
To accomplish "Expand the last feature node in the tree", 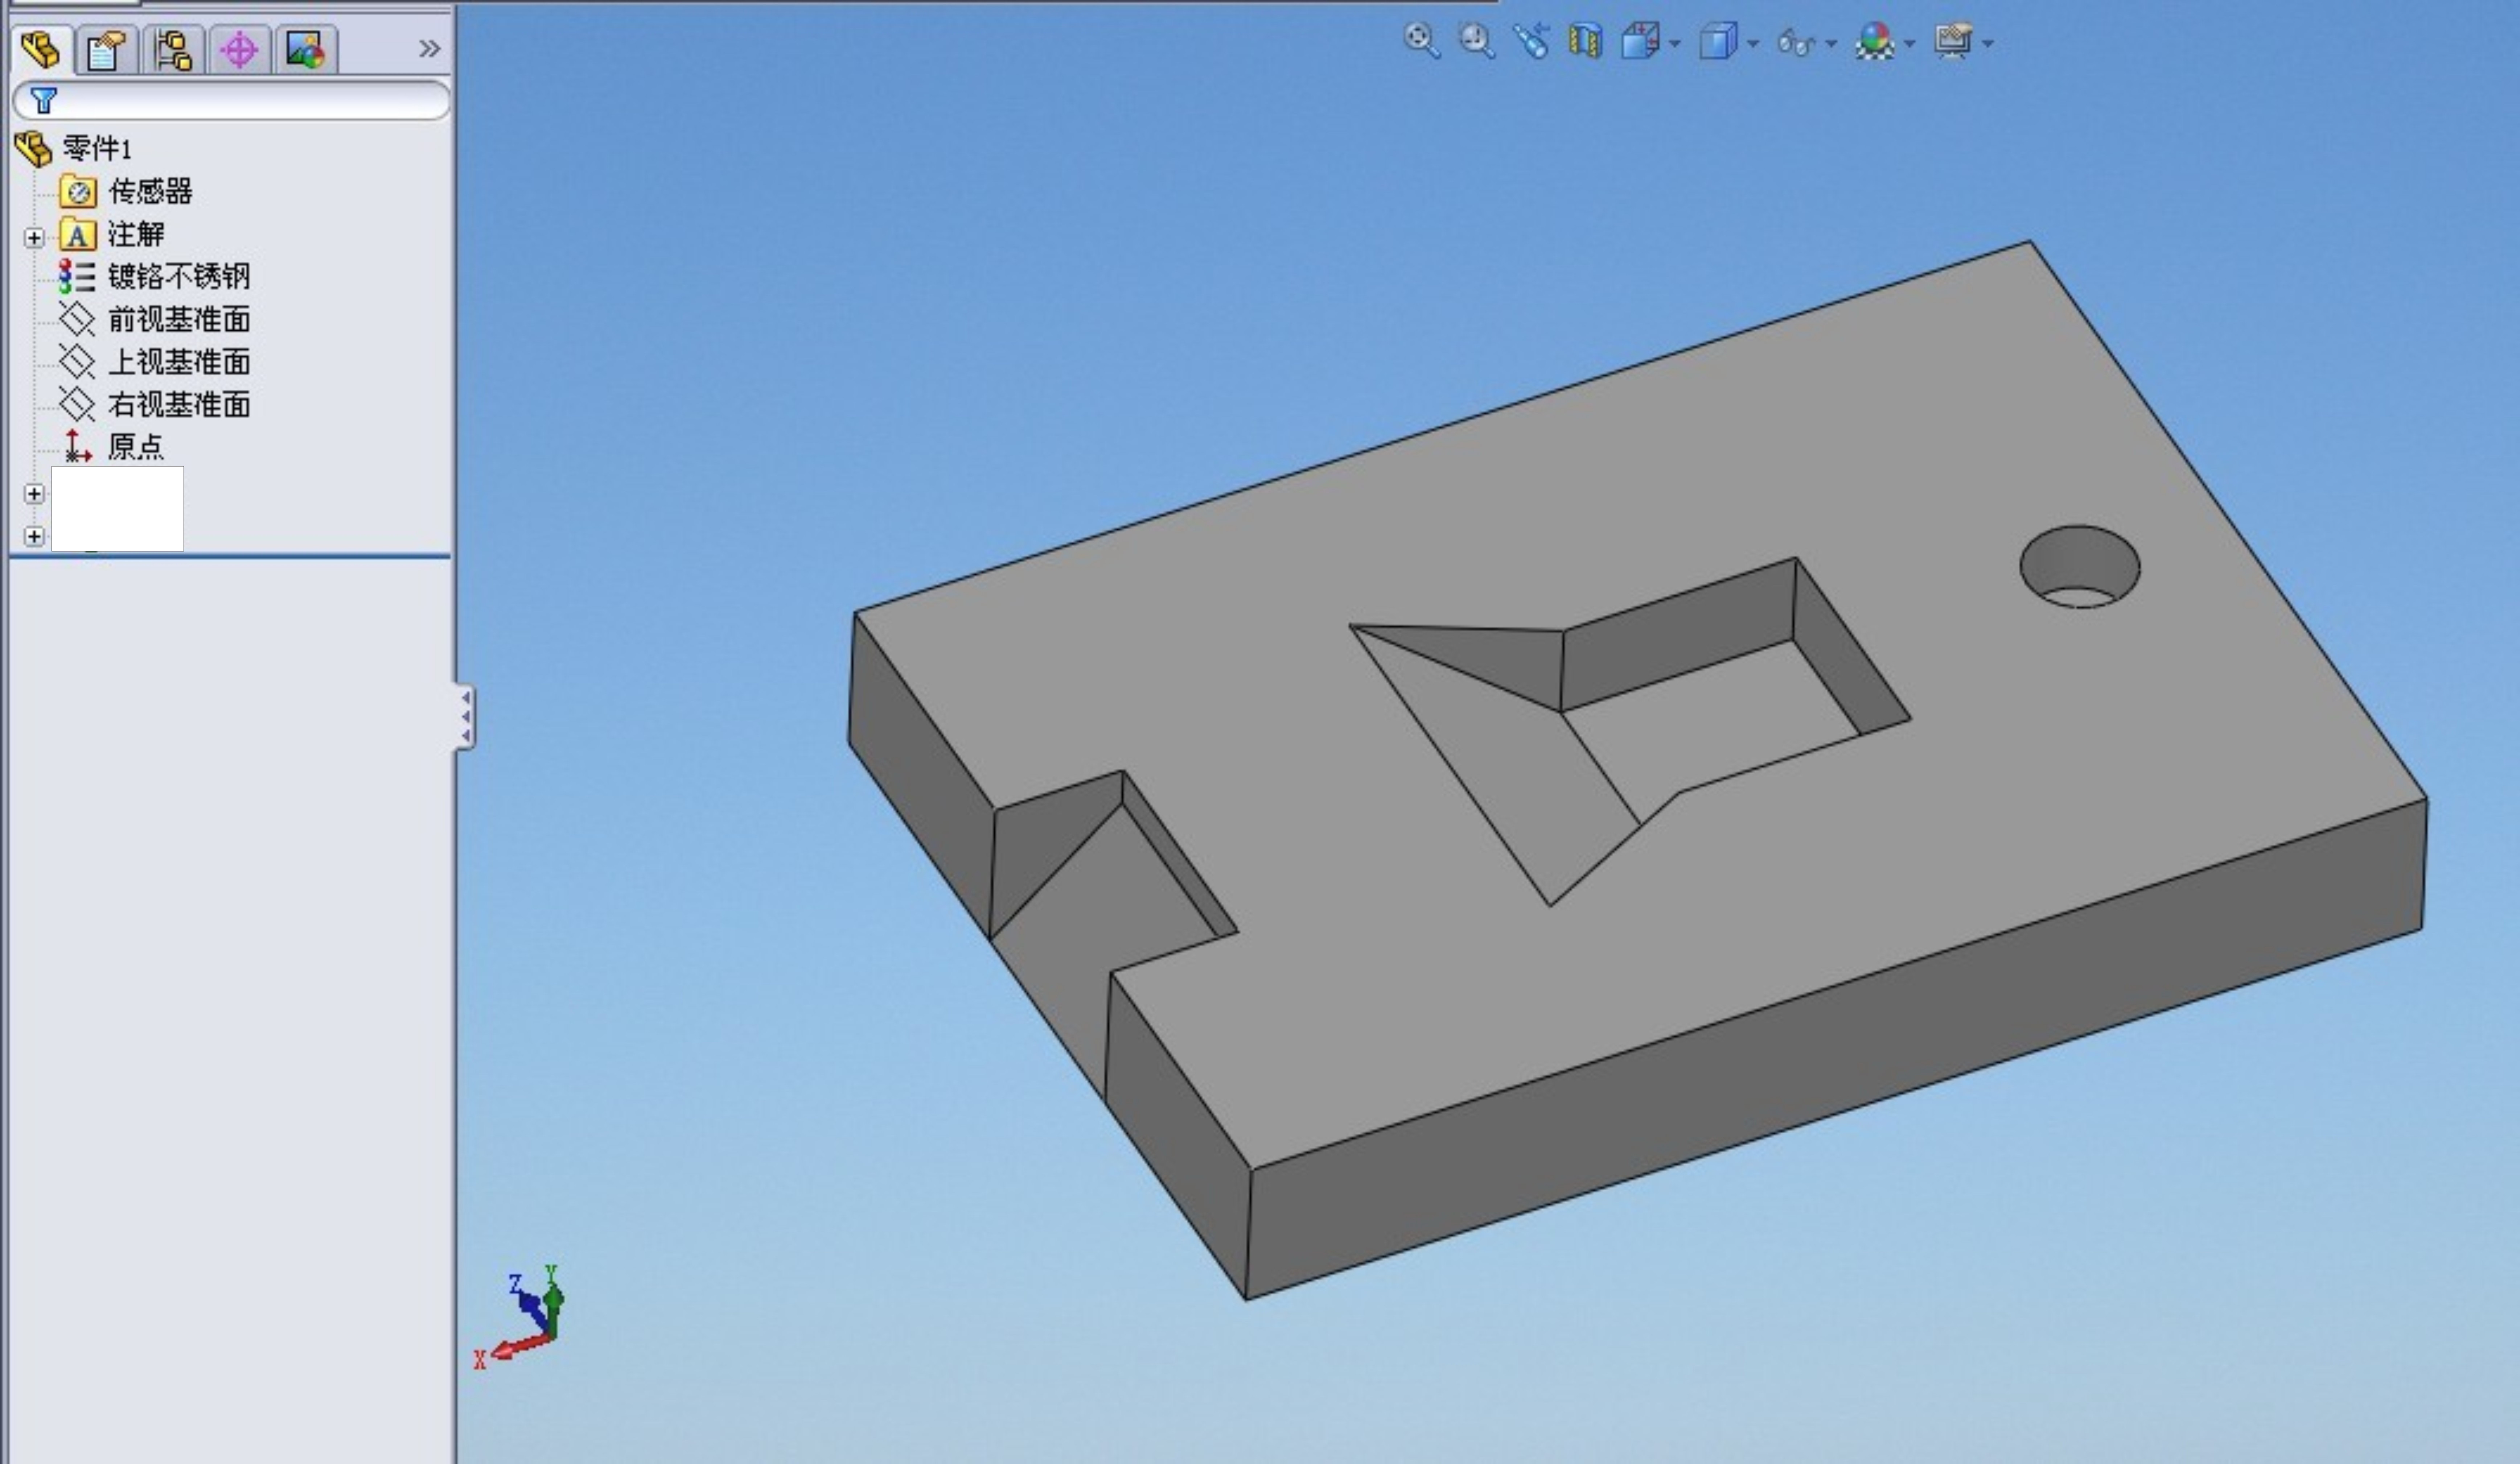I will (x=34, y=537).
